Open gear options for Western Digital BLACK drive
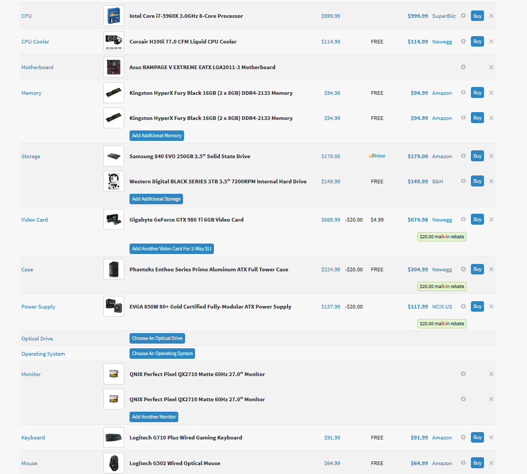The height and width of the screenshot is (474, 527). tap(463, 181)
